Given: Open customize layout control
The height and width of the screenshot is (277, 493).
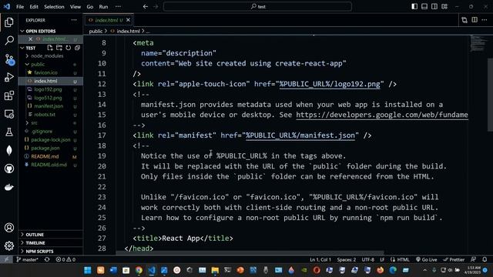Looking at the screenshot, I should (x=444, y=7).
